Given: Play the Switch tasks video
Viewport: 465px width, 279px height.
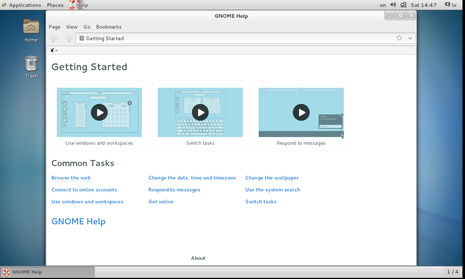Looking at the screenshot, I should pos(200,112).
